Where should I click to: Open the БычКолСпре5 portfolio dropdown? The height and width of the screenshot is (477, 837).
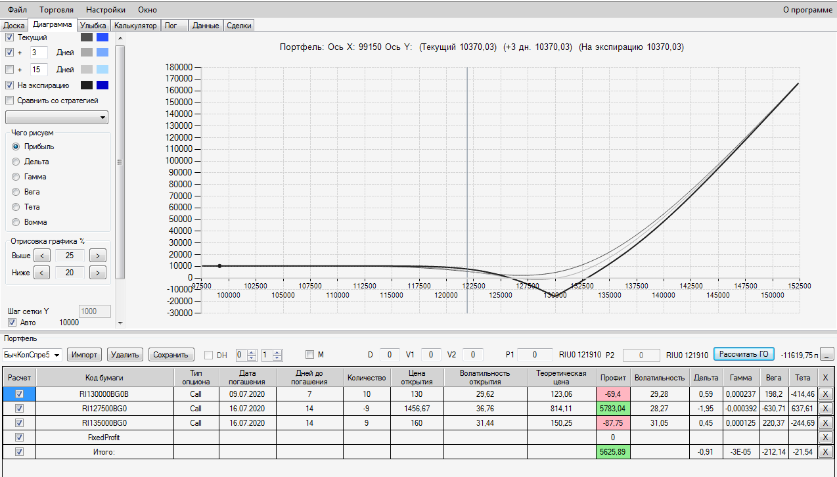tap(32, 355)
